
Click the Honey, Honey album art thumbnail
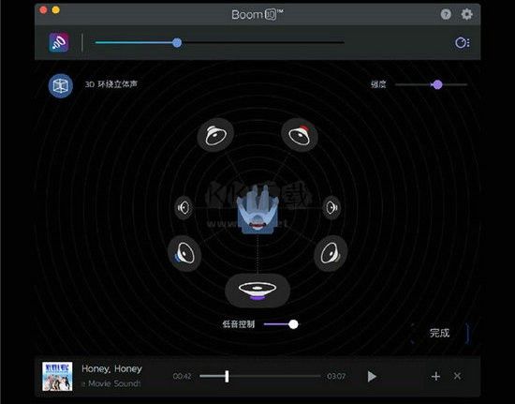[57, 377]
